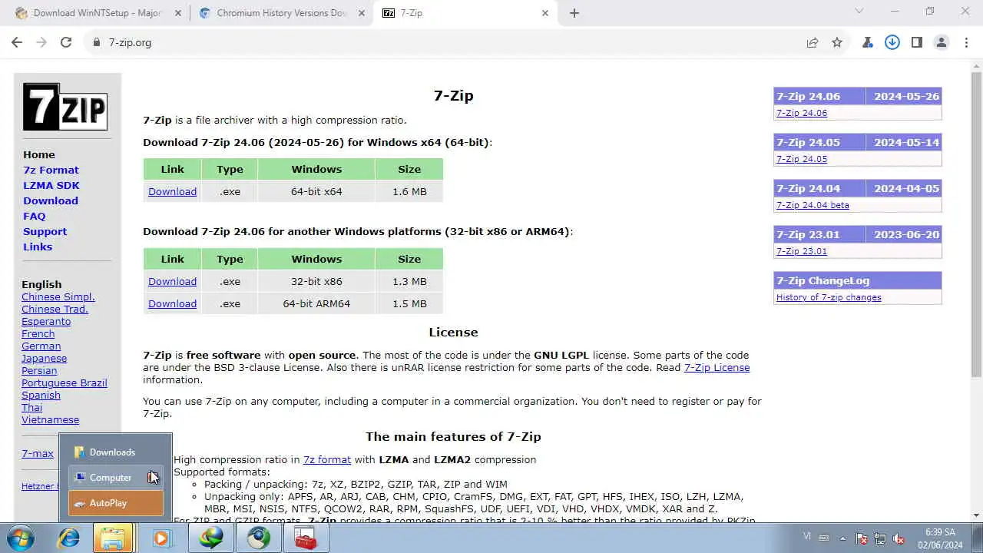Viewport: 983px width, 553px height.
Task: Switch language to Thai
Action: (31, 407)
